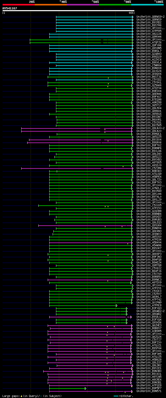166x398 pixels.
Task: Select label UniRef100_B9FTK2
Action: point(149,145)
